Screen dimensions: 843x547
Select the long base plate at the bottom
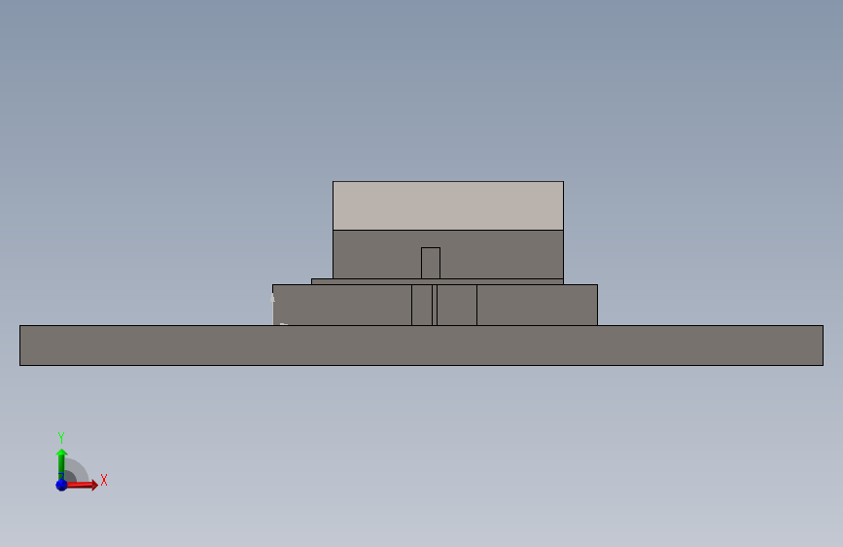point(421,346)
